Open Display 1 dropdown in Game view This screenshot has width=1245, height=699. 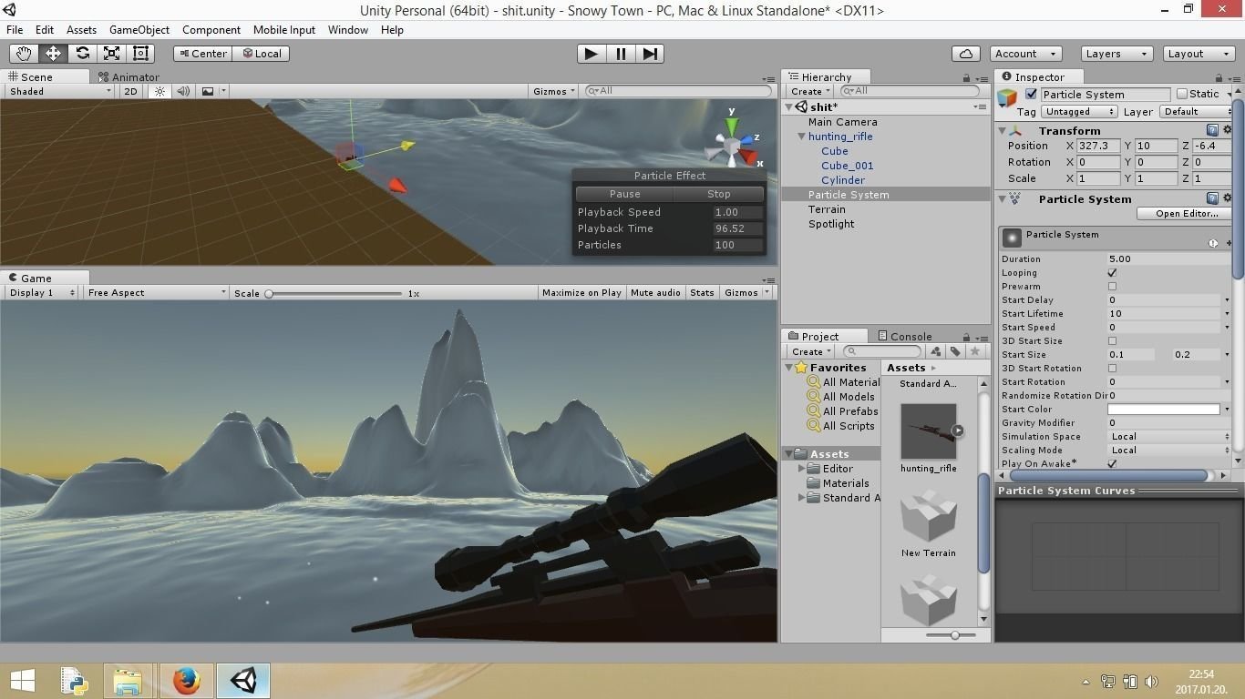(42, 293)
